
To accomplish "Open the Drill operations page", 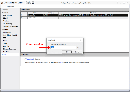I will 5,41.
